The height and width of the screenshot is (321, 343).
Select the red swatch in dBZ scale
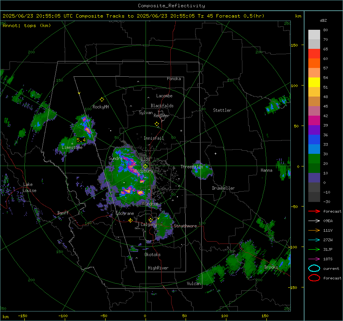(314, 54)
